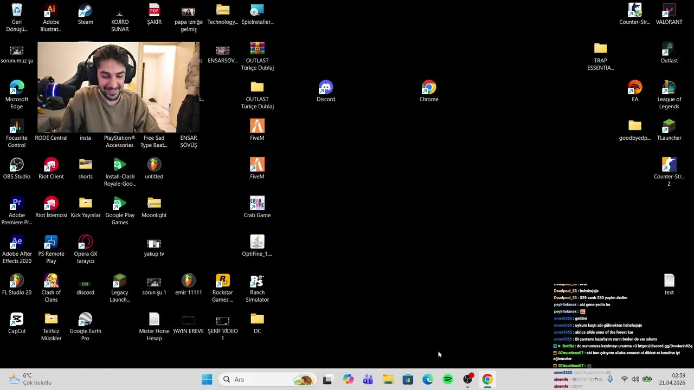The image size is (694, 390).
Task: Click the taskbar search box Ara
Action: (x=268, y=380)
